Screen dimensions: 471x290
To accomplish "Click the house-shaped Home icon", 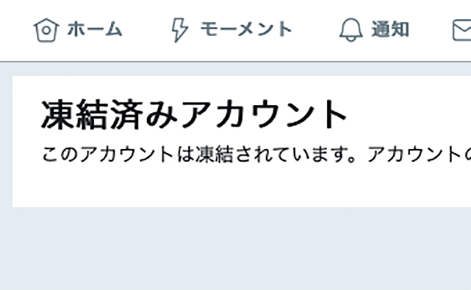I will [46, 30].
